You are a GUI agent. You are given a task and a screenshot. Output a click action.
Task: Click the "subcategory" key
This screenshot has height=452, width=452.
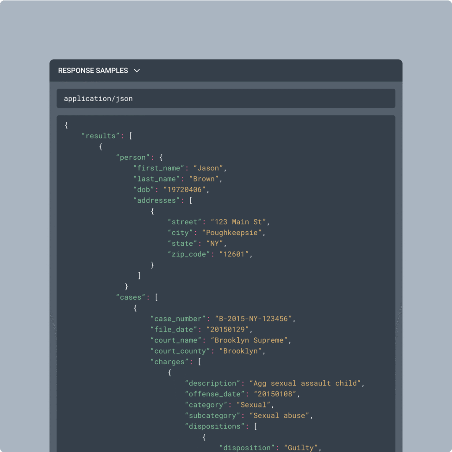[x=212, y=416]
